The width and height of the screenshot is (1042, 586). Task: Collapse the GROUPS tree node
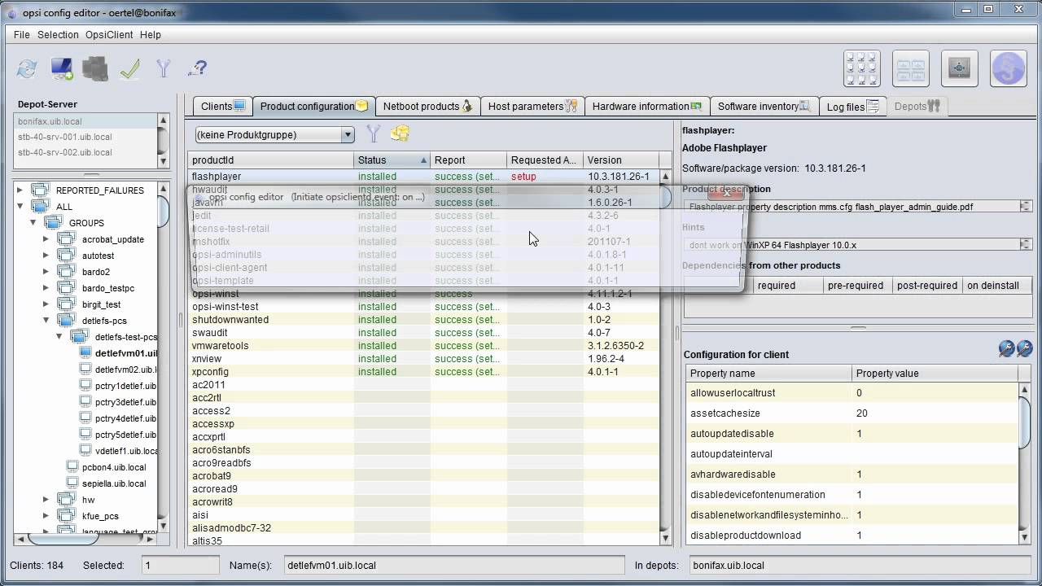click(33, 222)
